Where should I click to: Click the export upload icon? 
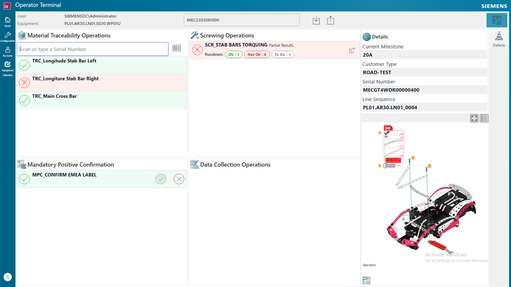(x=330, y=20)
